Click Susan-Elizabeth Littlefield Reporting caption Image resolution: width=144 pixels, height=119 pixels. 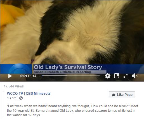tap(62, 72)
